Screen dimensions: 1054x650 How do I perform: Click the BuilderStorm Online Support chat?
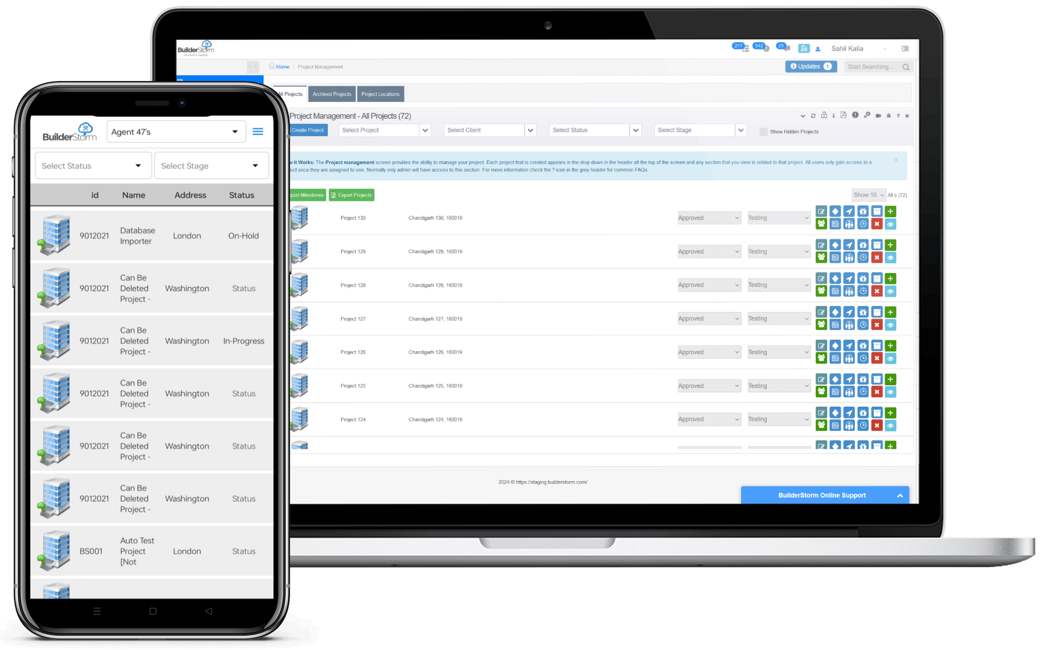pos(822,495)
